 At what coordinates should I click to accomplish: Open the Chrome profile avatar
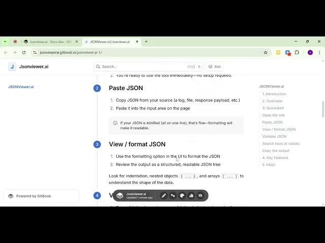(310, 53)
